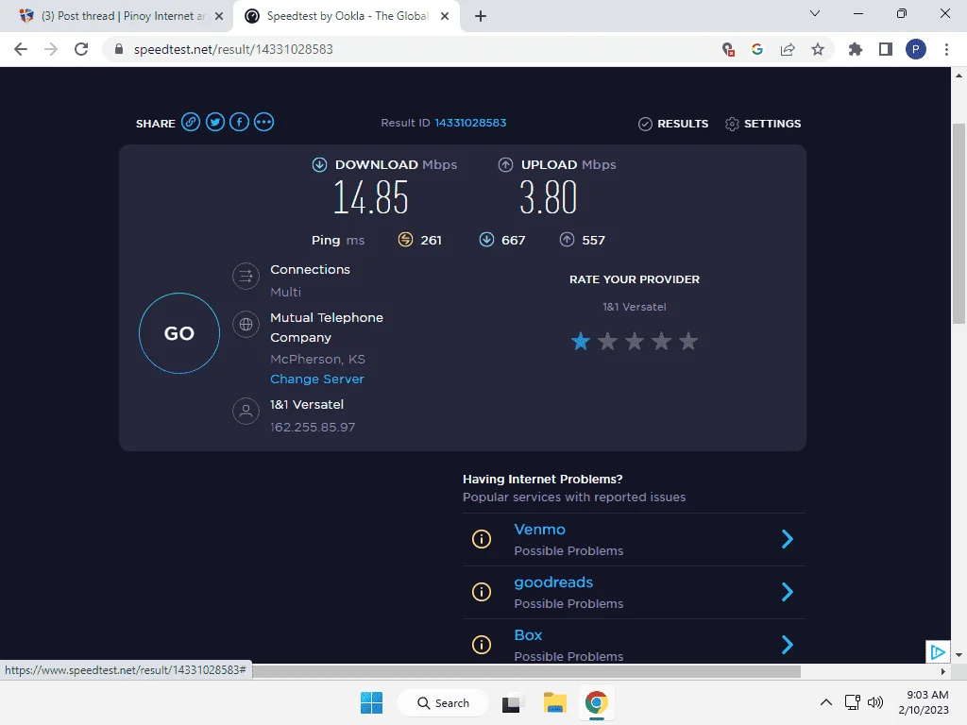Click the Change Server link
The height and width of the screenshot is (725, 967).
click(x=317, y=379)
